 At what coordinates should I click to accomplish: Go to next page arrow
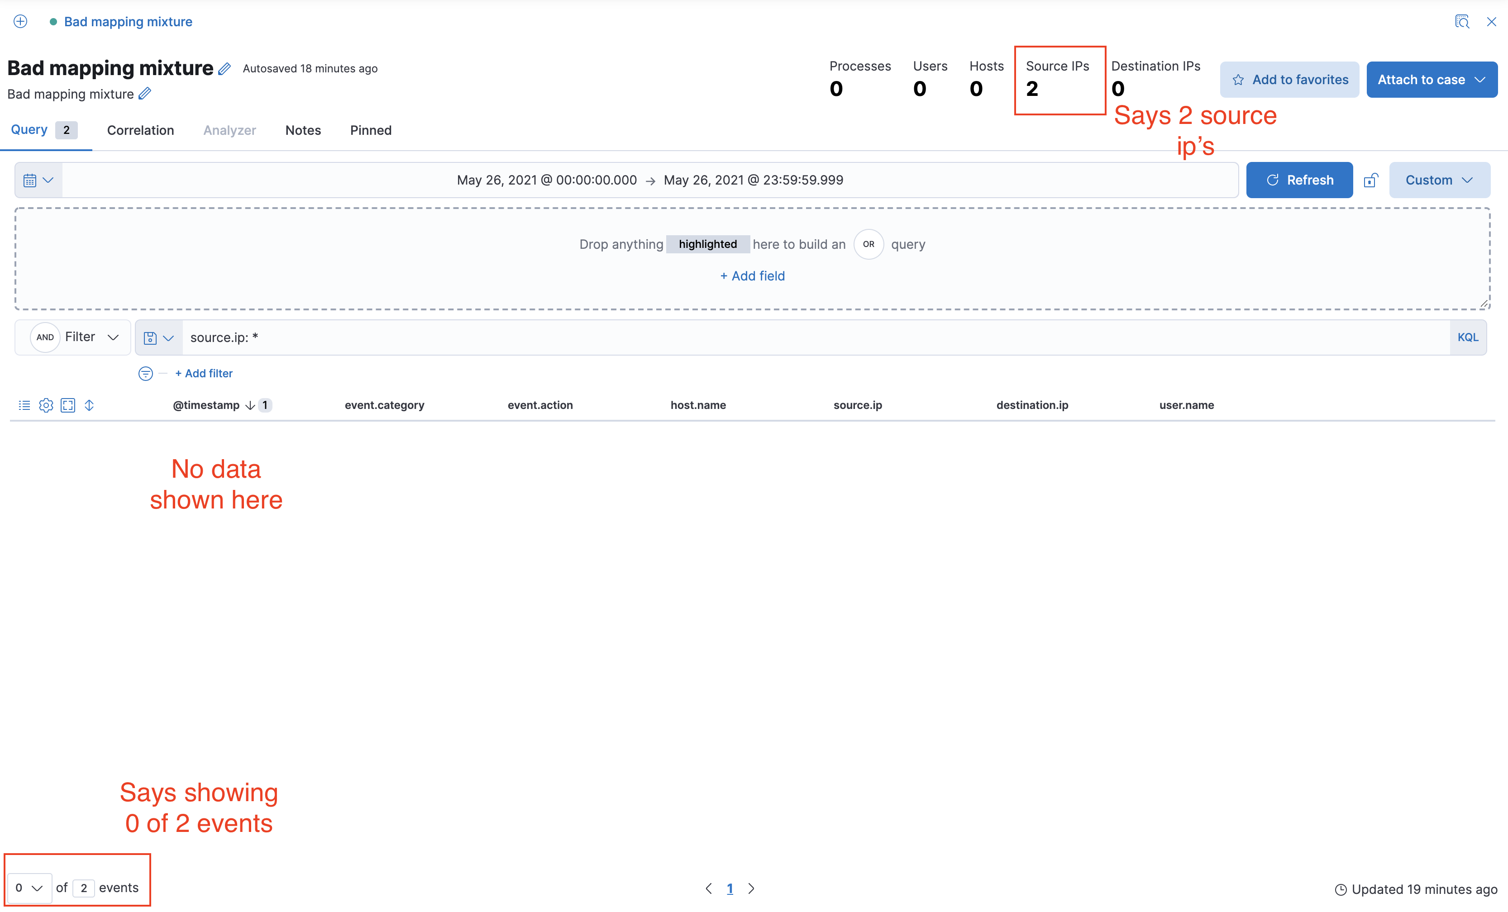751,888
